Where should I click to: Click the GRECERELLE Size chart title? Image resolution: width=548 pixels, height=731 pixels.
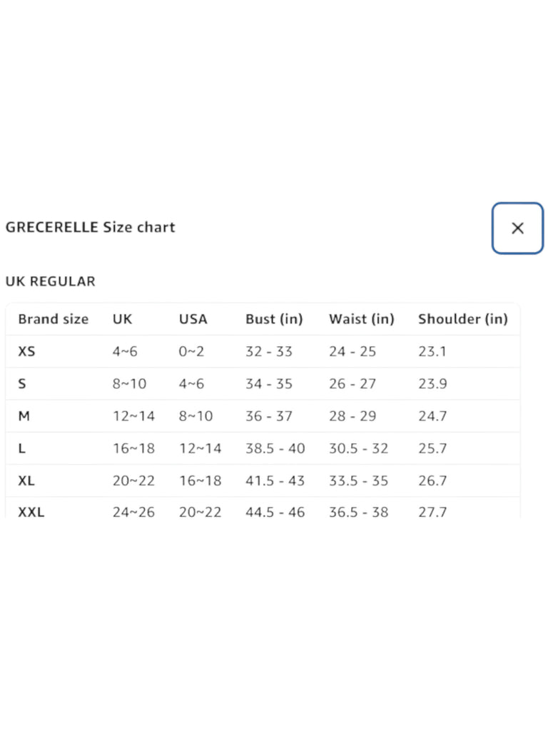click(x=90, y=228)
